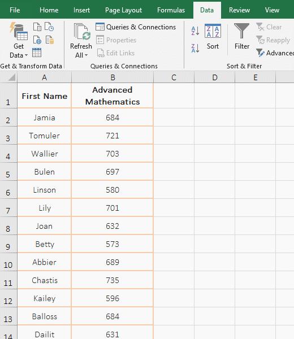Switch to the Formulas tab
Image resolution: width=294 pixels, height=339 pixels.
pyautogui.click(x=171, y=10)
